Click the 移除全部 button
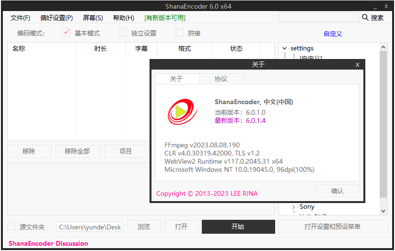395x251 pixels. (78, 151)
